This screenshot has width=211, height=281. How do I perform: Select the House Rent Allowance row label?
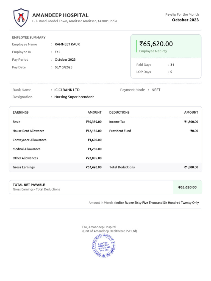point(28,131)
